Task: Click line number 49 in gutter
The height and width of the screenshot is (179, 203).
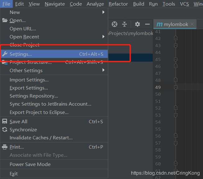Action: [x=158, y=87]
